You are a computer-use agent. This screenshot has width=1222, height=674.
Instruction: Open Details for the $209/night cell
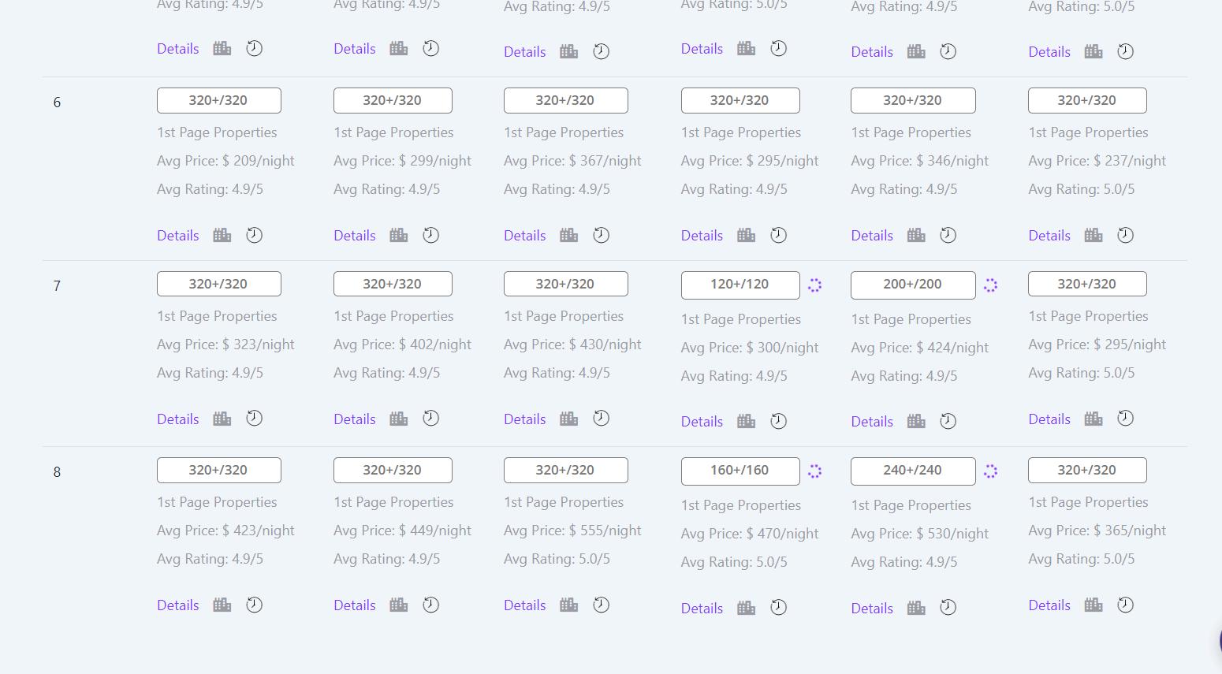click(178, 236)
